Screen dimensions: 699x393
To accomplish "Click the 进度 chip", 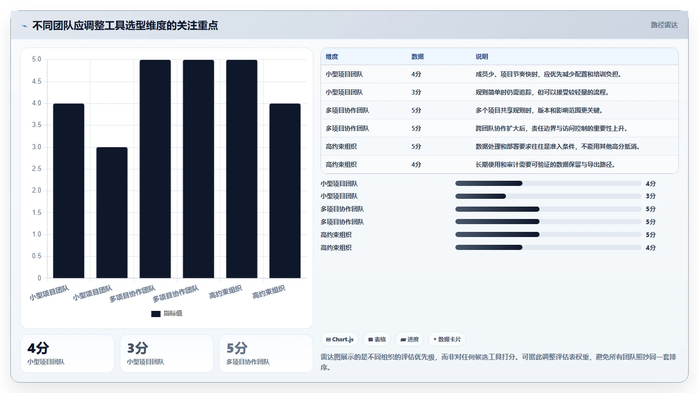I will (x=409, y=339).
